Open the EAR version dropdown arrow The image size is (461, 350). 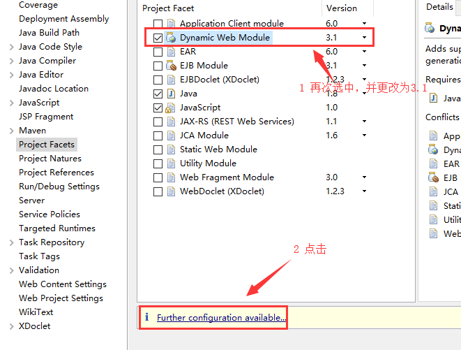pyautogui.click(x=364, y=51)
